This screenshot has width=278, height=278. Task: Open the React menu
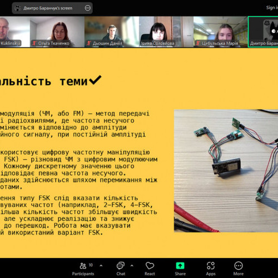click(x=150, y=269)
